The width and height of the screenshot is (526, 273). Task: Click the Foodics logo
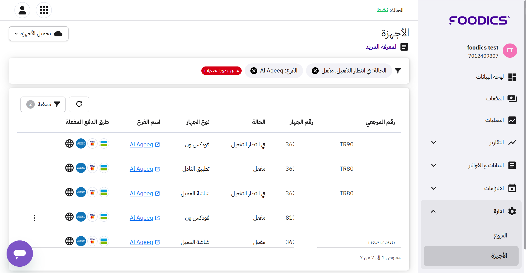pyautogui.click(x=479, y=21)
